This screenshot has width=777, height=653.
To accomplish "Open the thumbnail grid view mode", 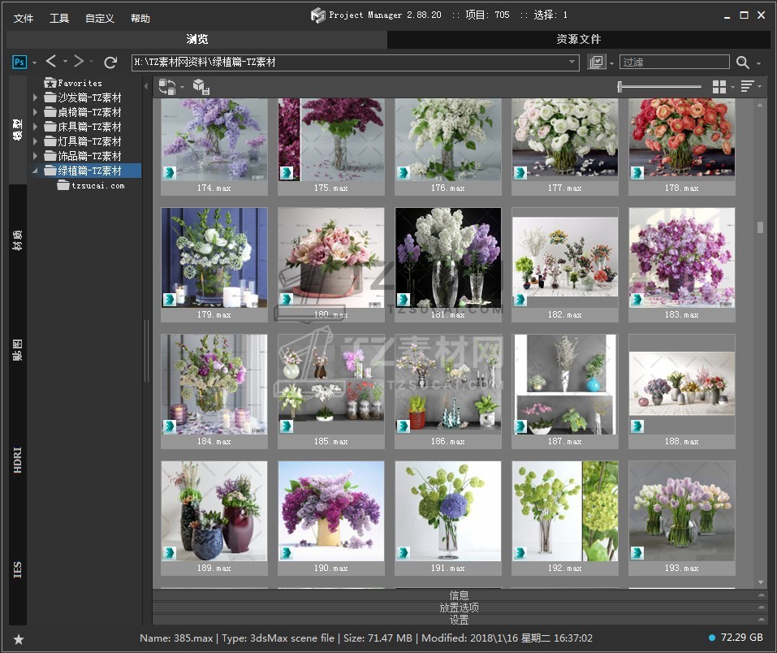I will point(719,87).
